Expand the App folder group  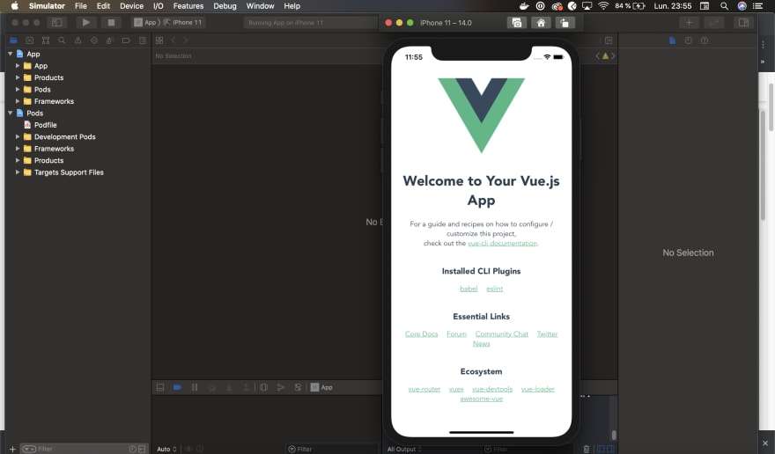coord(18,65)
